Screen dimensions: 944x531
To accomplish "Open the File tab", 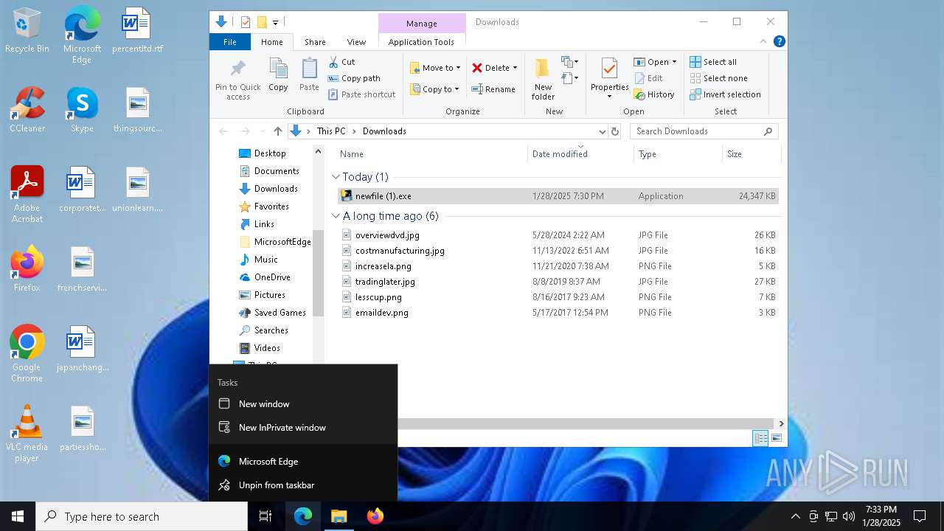I will point(230,42).
